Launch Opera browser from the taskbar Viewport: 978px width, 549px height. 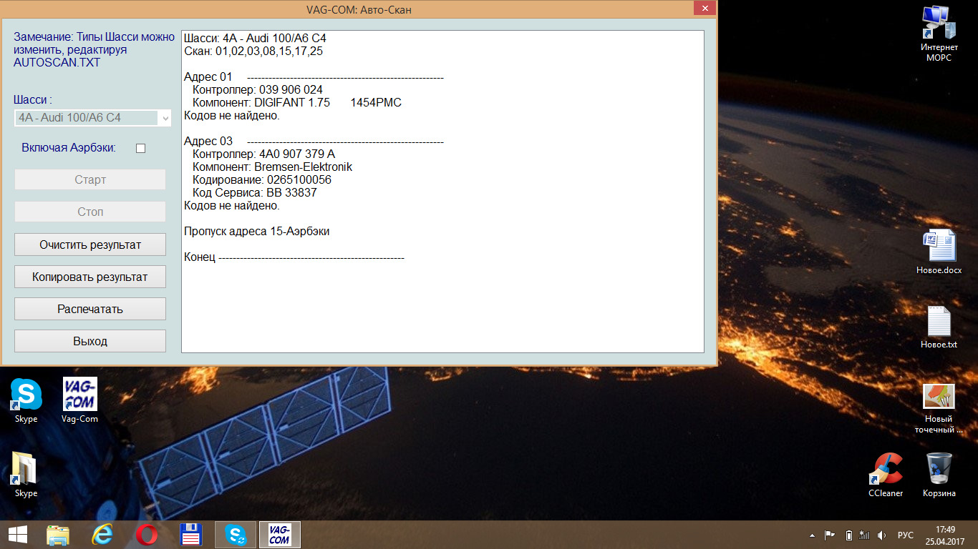click(147, 535)
